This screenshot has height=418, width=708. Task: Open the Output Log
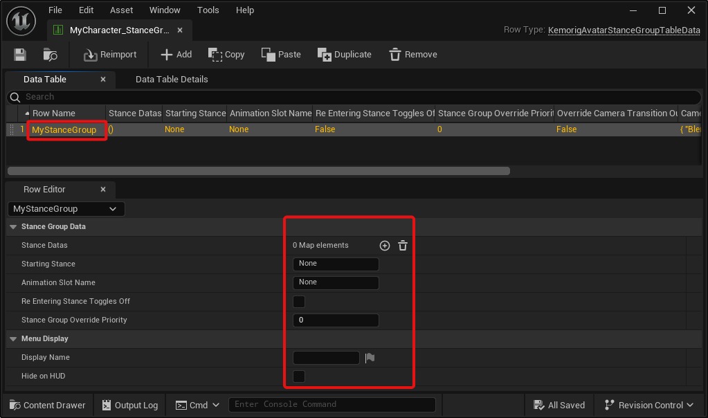click(130, 405)
